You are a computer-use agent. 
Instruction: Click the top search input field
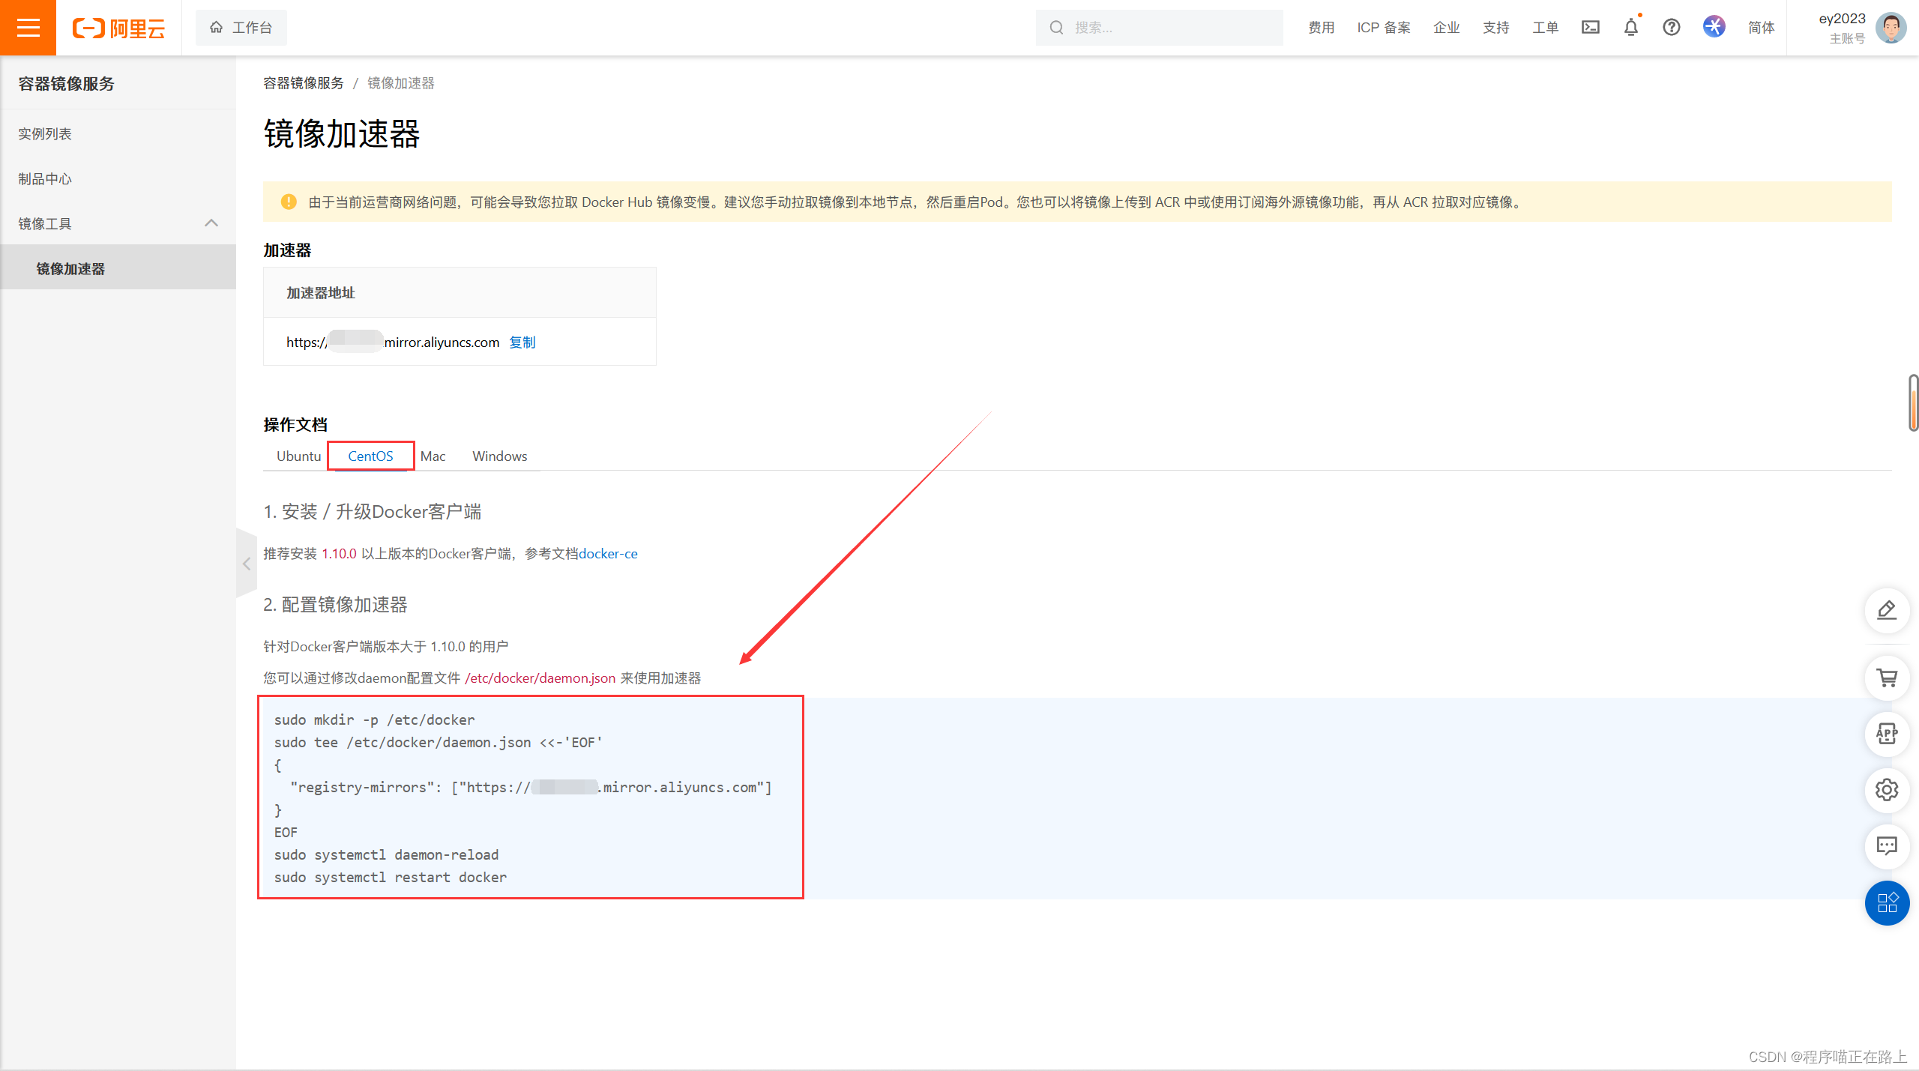[1169, 28]
